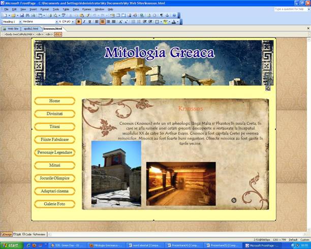Select the Knossos throne room interior photo
The height and width of the screenshot is (249, 311).
click(181, 184)
